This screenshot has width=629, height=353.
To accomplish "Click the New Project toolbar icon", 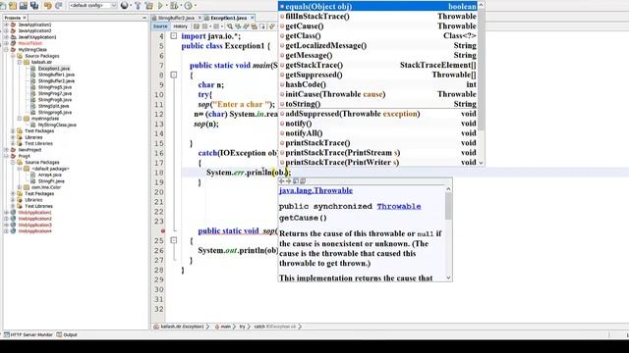I will [x=13, y=5].
